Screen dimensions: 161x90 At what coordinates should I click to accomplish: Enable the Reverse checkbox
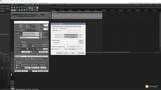pyautogui.click(x=17, y=67)
